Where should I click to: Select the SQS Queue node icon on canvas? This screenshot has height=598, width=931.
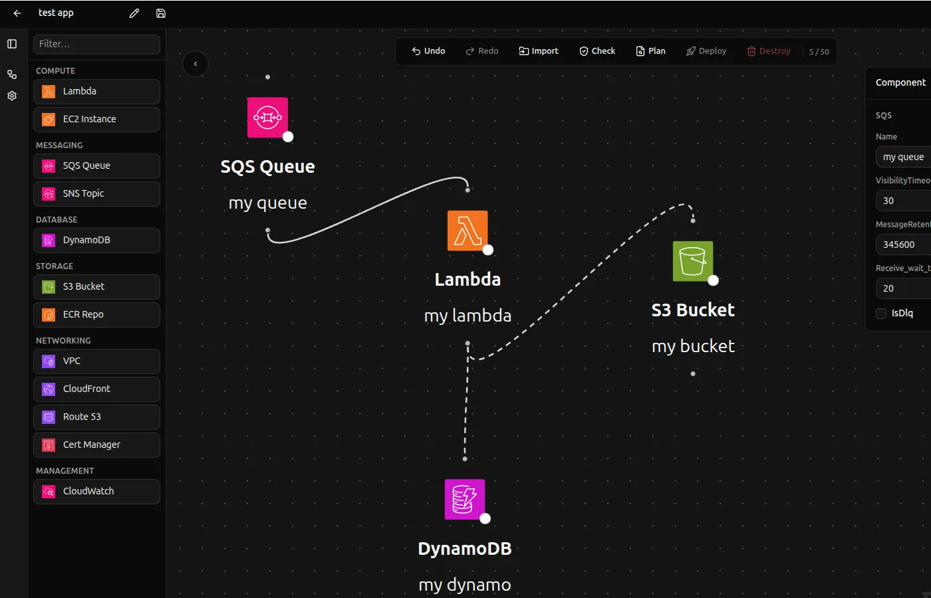coord(267,118)
